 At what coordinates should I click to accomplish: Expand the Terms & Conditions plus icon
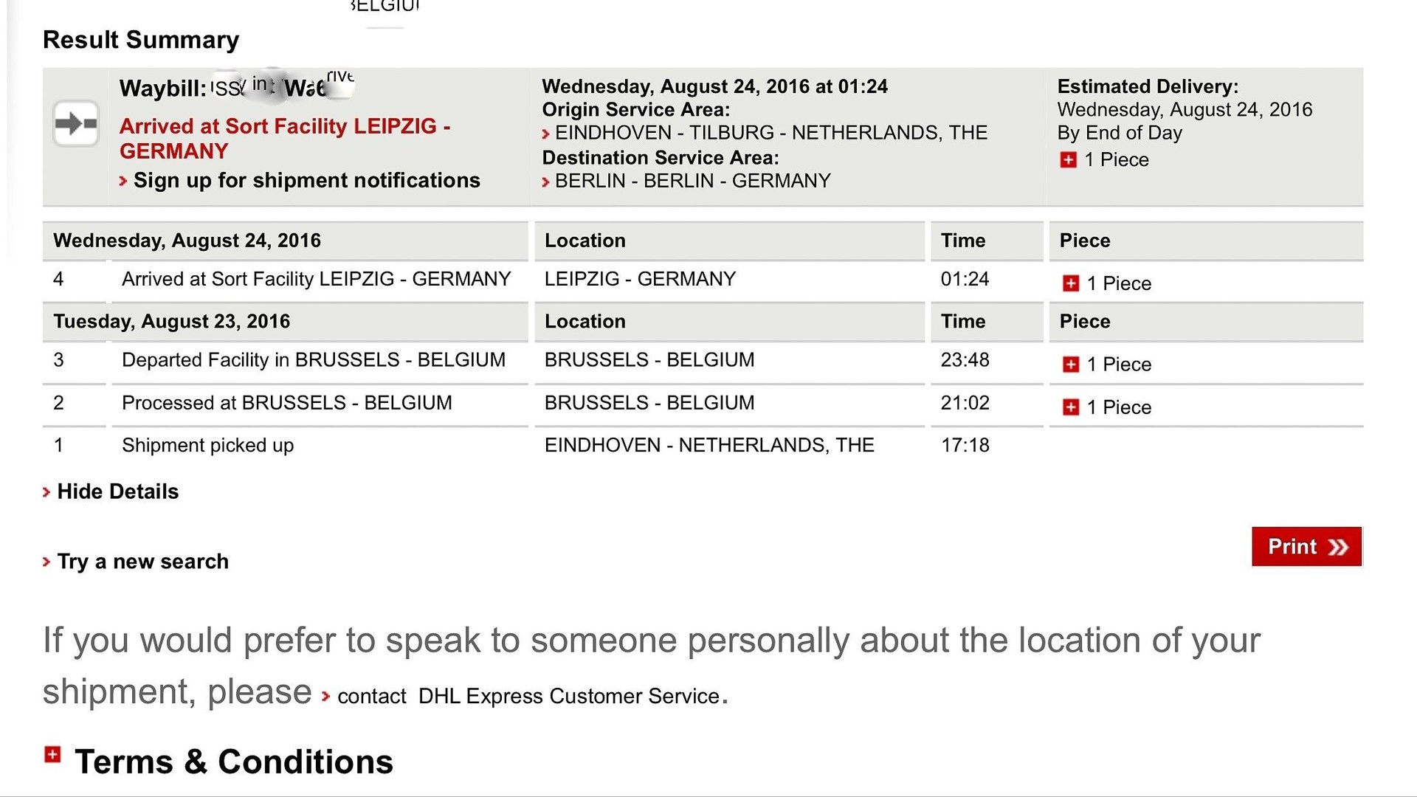52,754
